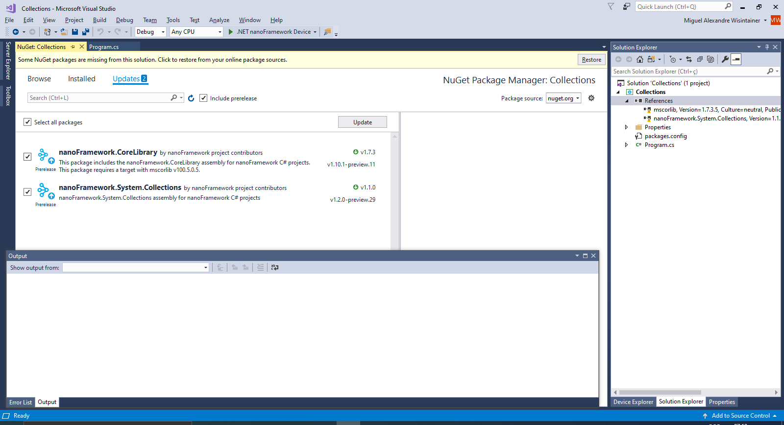784x425 pixels.
Task: Click Add to Source Control
Action: 740,416
